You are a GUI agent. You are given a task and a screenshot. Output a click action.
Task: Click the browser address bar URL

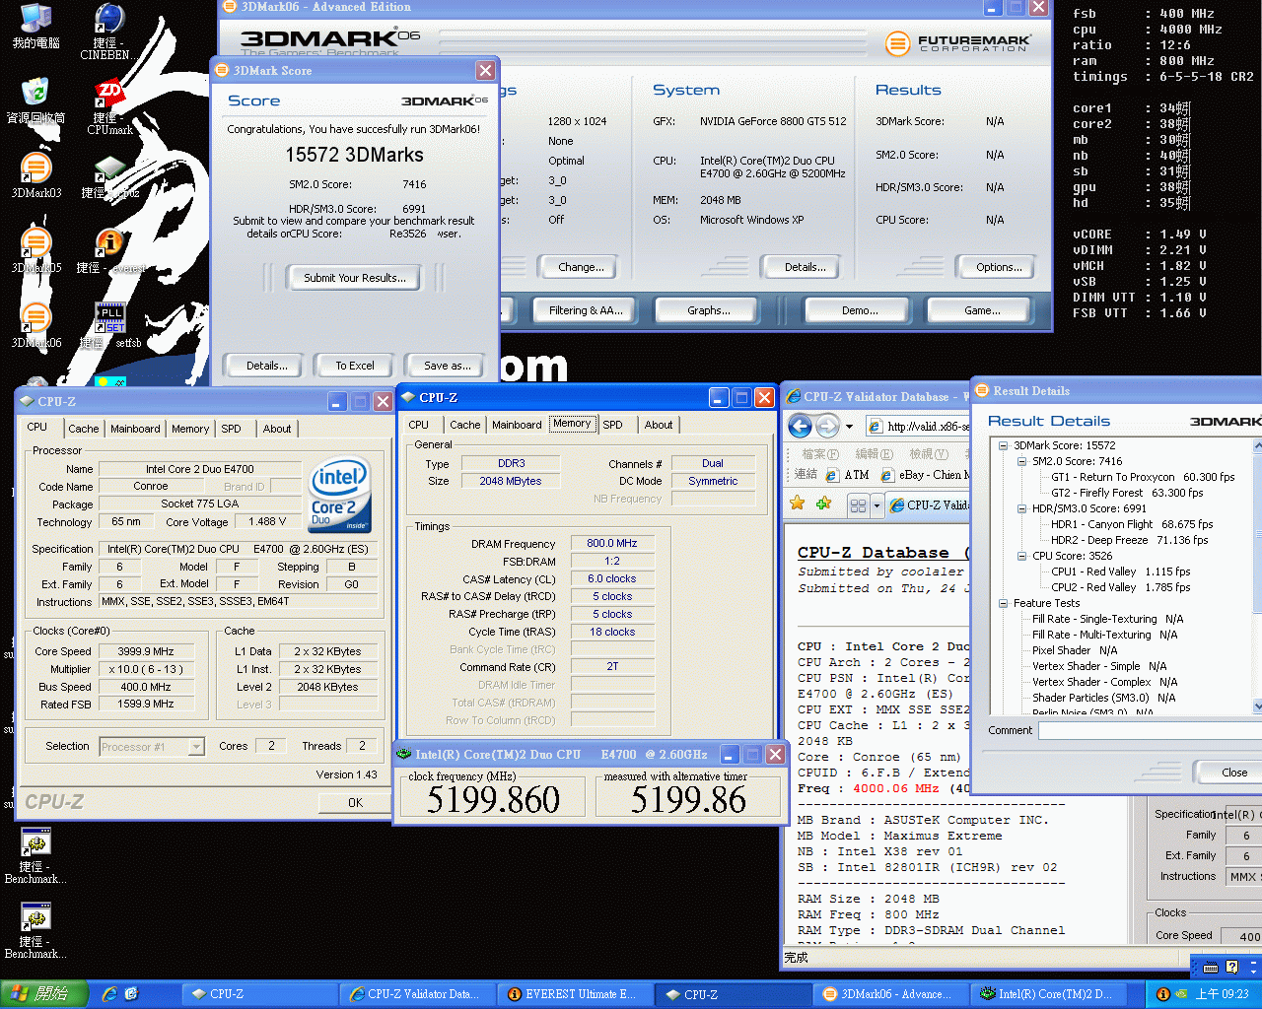(x=927, y=426)
